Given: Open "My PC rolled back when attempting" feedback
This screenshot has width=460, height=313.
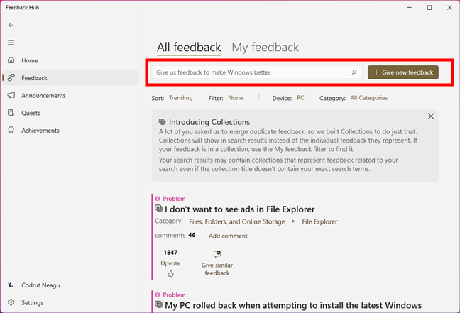Looking at the screenshot, I should point(293,305).
